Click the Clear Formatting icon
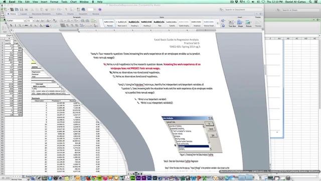This screenshot has height=181, width=321. pos(55,21)
